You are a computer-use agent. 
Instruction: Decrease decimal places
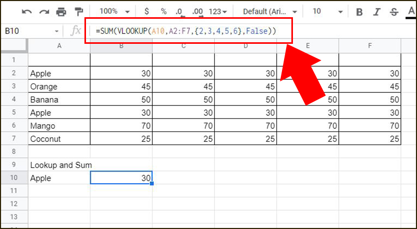179,12
